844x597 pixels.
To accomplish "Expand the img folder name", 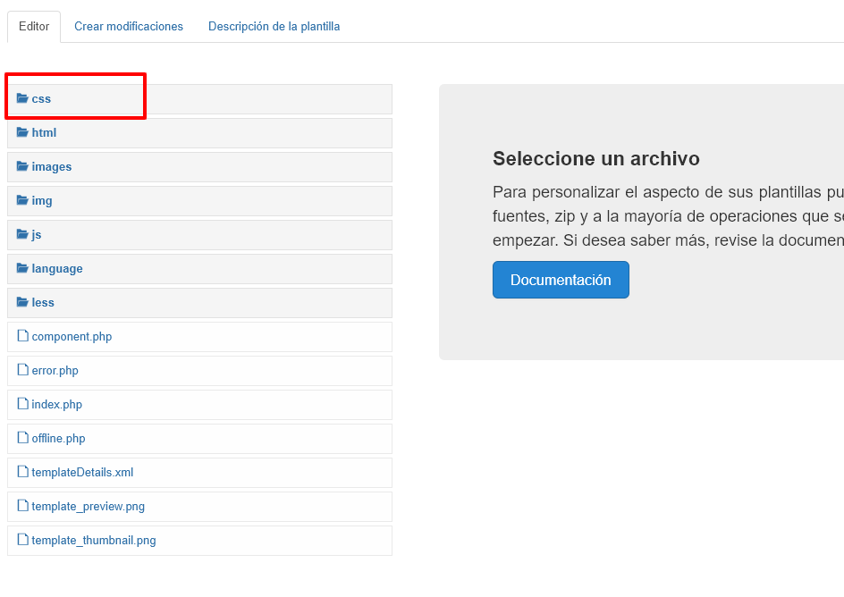I will [x=42, y=200].
